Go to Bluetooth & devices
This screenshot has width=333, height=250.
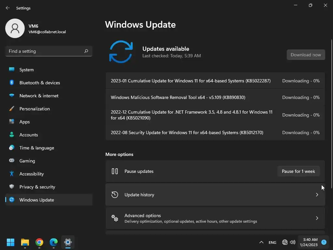point(49,83)
